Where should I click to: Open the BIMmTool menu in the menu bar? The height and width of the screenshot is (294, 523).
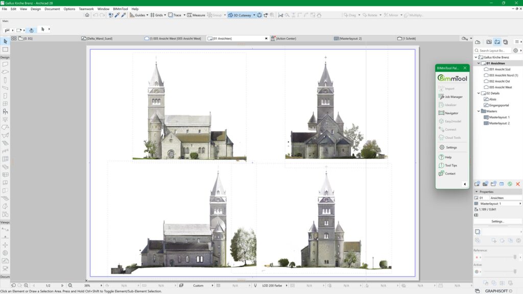(x=120, y=9)
